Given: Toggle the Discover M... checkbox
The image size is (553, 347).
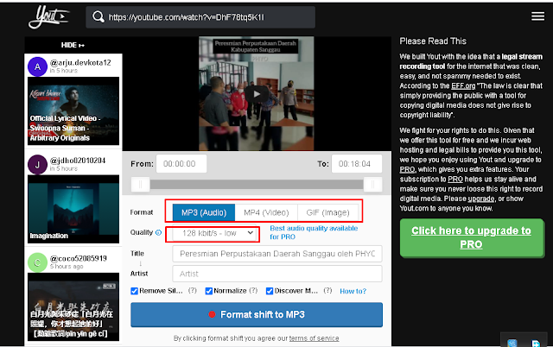Looking at the screenshot, I should pyautogui.click(x=270, y=291).
